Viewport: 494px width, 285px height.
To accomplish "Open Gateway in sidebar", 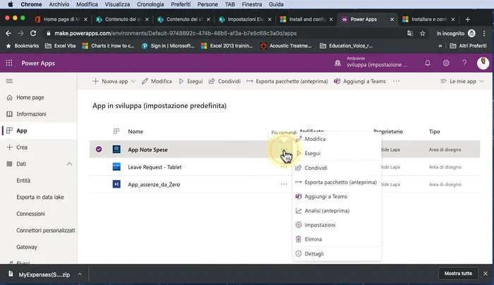I will coord(27,247).
